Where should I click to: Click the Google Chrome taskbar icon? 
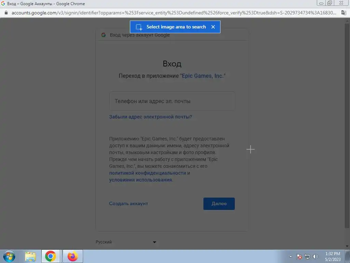pos(51,256)
